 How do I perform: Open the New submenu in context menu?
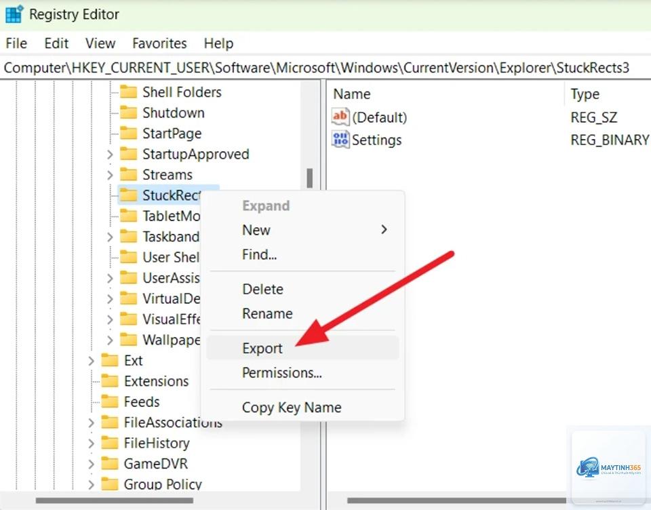pyautogui.click(x=302, y=230)
